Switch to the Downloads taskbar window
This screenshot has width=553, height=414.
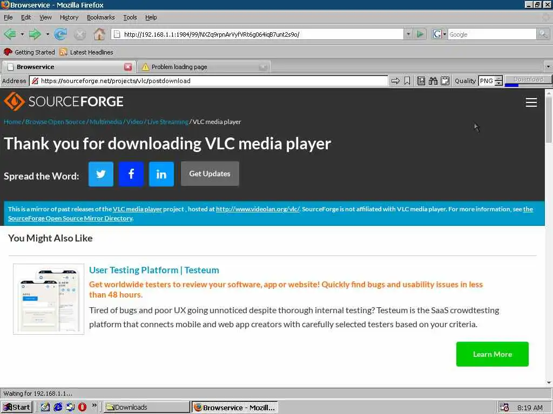tap(147, 408)
